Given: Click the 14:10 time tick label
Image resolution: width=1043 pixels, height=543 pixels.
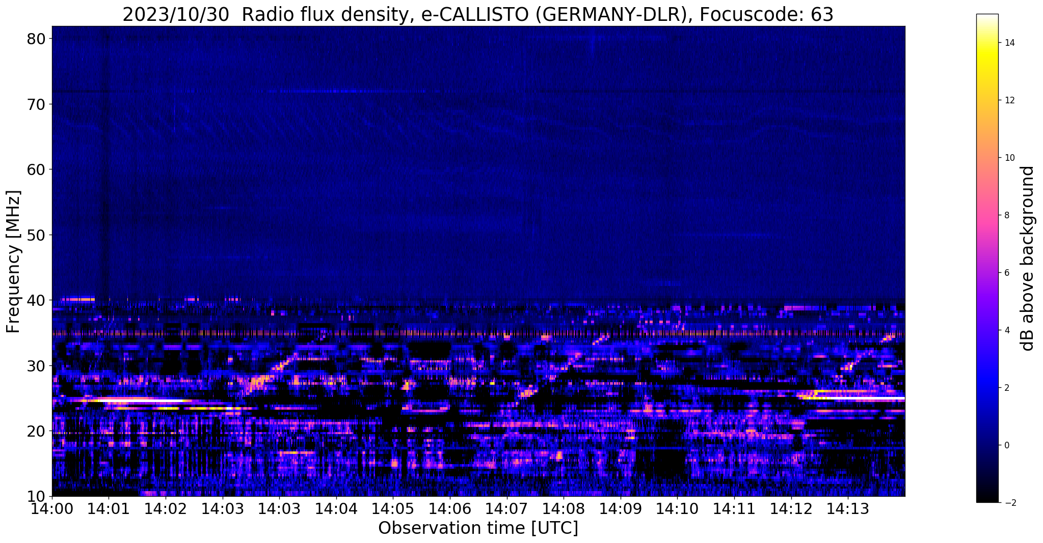Looking at the screenshot, I should point(677,509).
